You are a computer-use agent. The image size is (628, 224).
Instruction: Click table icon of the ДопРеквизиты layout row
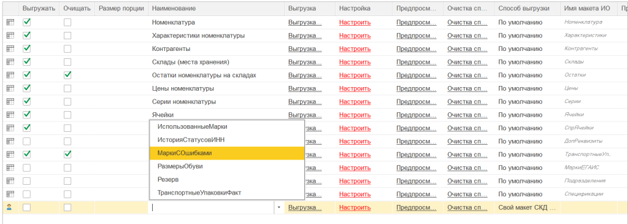(x=11, y=141)
